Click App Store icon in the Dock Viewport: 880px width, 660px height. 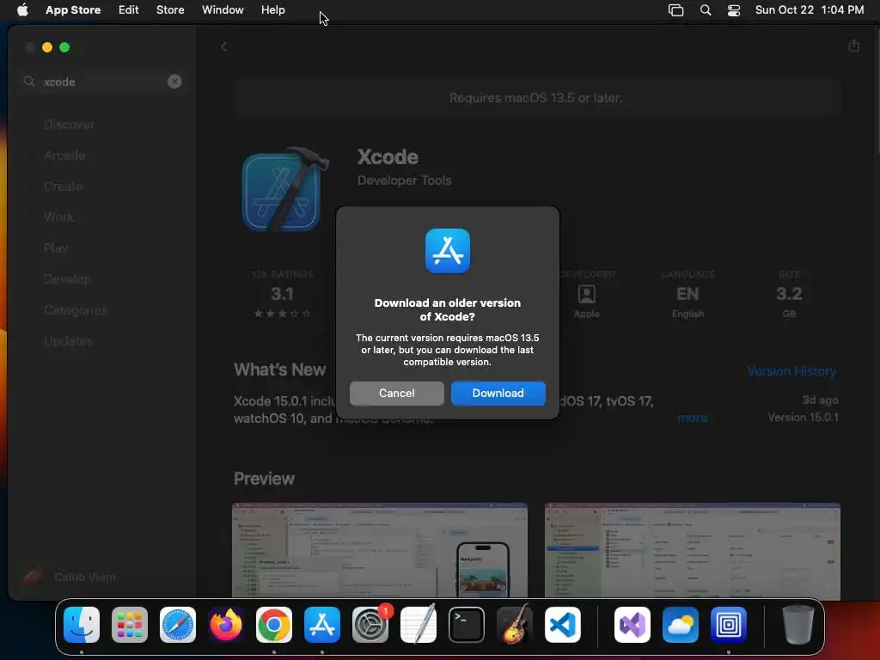point(322,625)
